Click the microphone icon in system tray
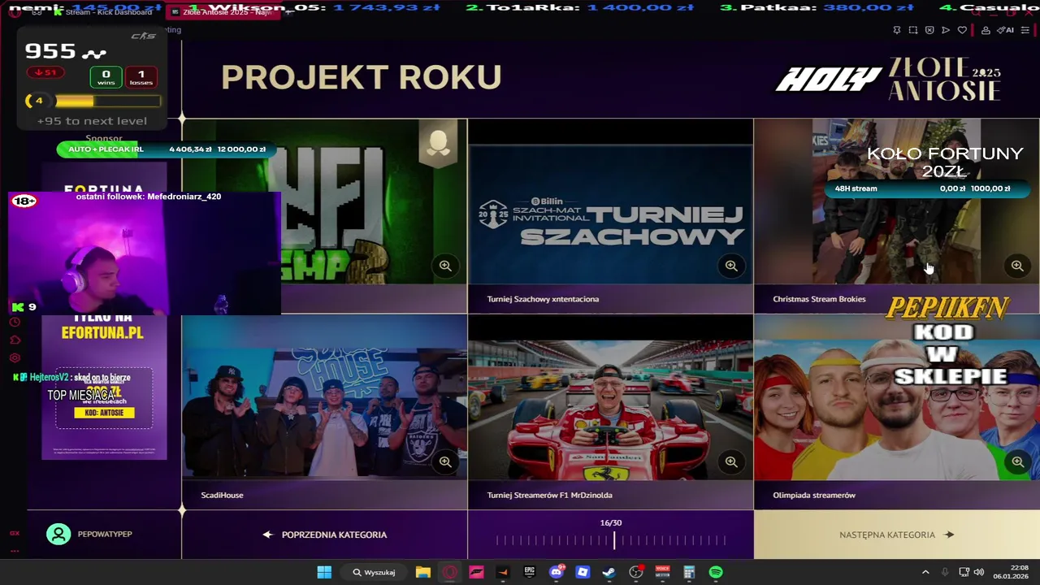The image size is (1040, 585). [944, 572]
